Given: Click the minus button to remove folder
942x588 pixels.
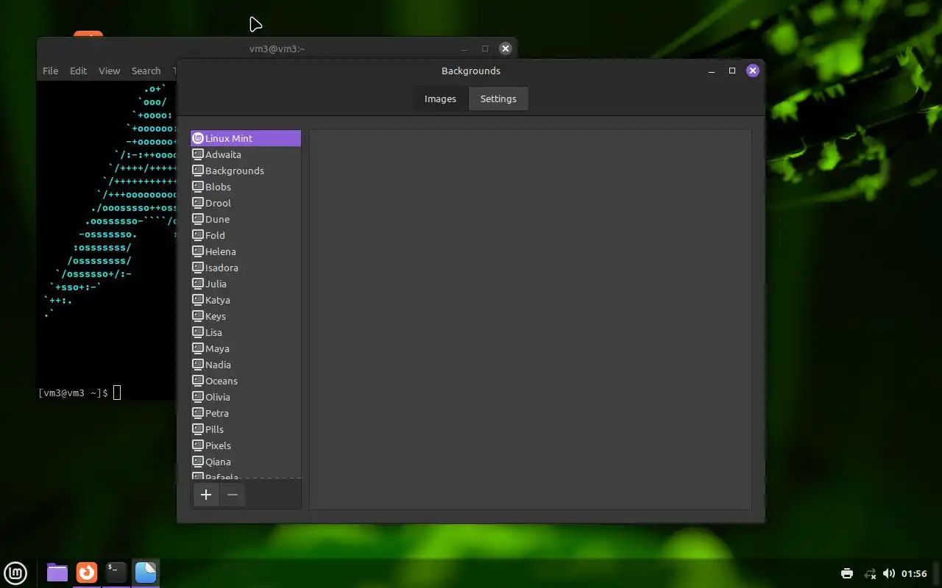Looking at the screenshot, I should 233,495.
